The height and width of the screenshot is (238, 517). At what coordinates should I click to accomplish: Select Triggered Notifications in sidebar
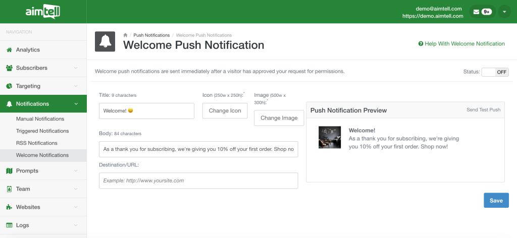(x=42, y=131)
